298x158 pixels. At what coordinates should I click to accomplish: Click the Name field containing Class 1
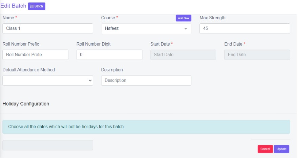(x=48, y=28)
